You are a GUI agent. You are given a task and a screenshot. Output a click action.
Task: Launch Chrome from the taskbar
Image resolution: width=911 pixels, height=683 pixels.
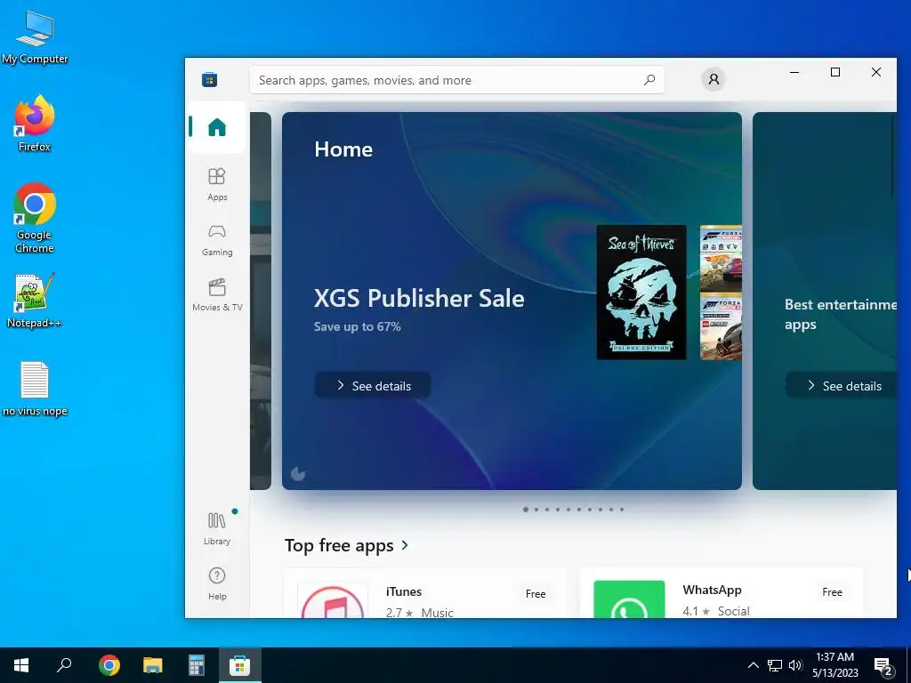[x=109, y=665]
